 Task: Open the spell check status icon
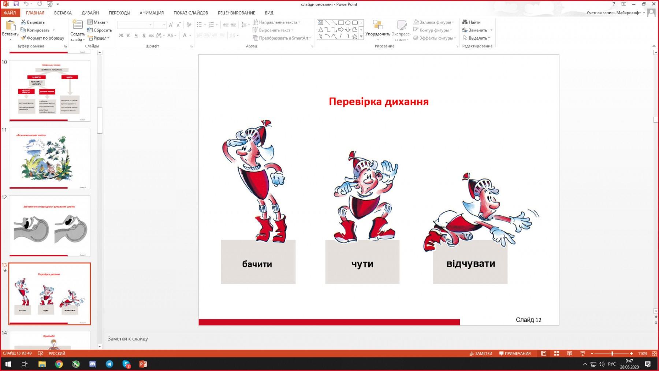(41, 353)
